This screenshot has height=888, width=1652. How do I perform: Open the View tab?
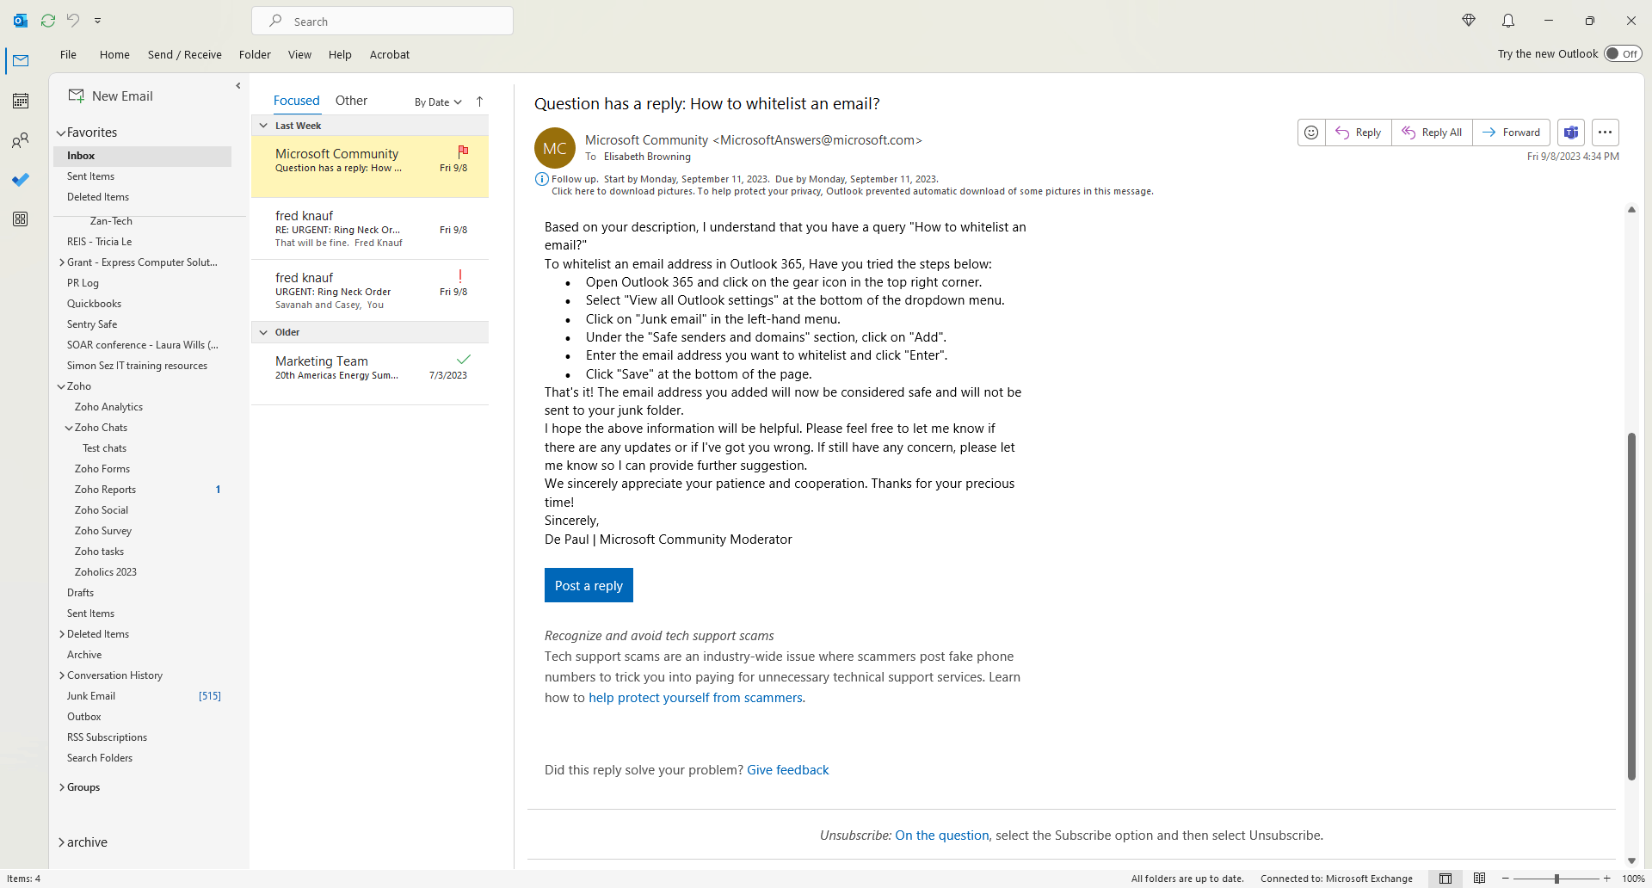(299, 54)
